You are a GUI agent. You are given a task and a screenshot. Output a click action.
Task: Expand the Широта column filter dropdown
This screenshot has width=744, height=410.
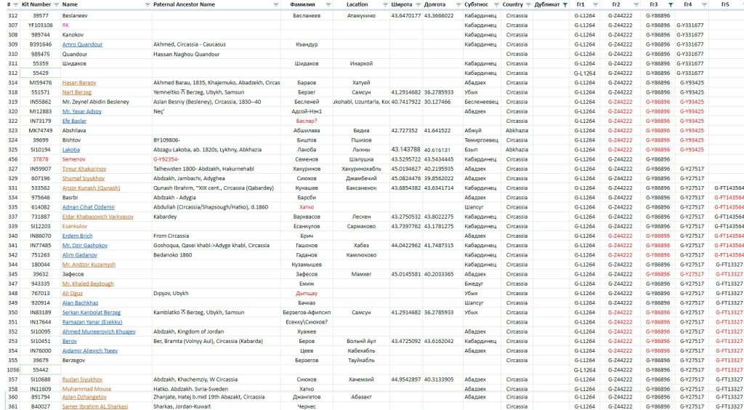click(418, 4)
